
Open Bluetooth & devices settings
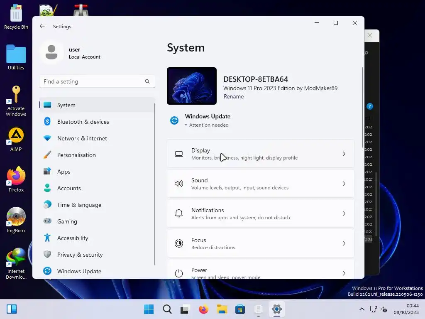point(97,122)
